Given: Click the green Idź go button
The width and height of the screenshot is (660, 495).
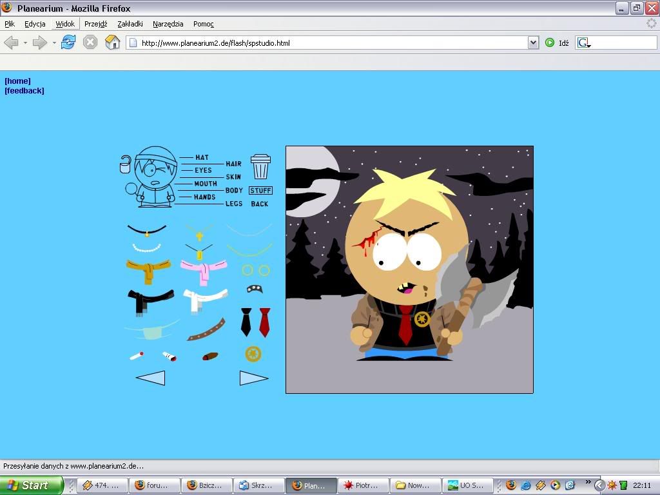Looking at the screenshot, I should click(x=556, y=43).
